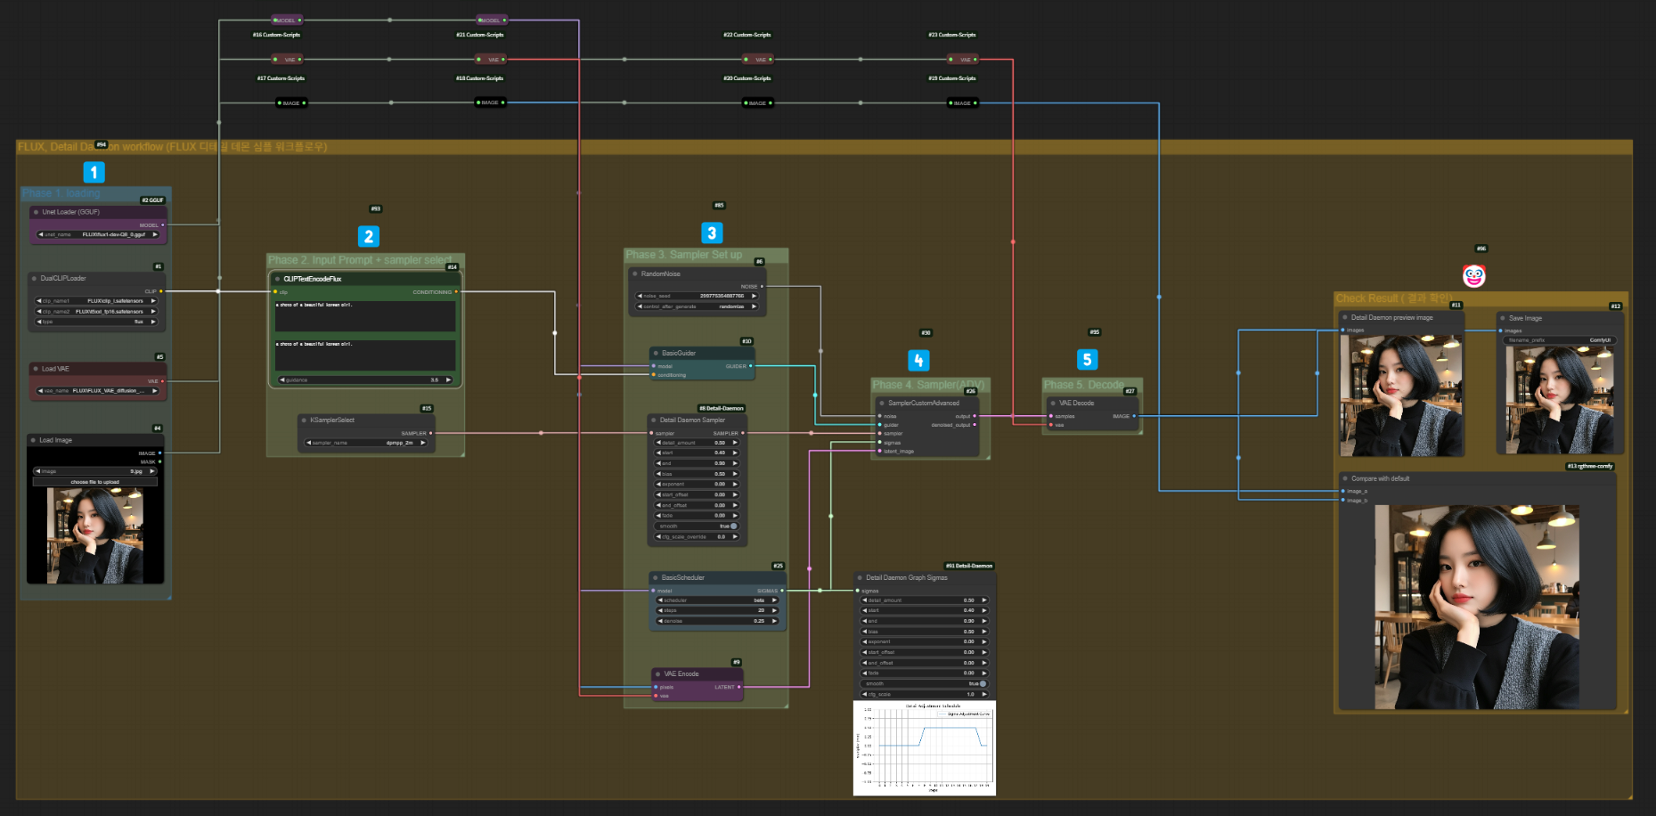Increase the guidance value with right arrow
Screen dimensions: 1656x816
[448, 379]
